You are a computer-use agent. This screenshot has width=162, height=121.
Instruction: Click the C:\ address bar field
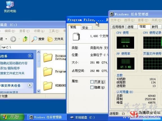pyautogui.click(x=33, y=47)
